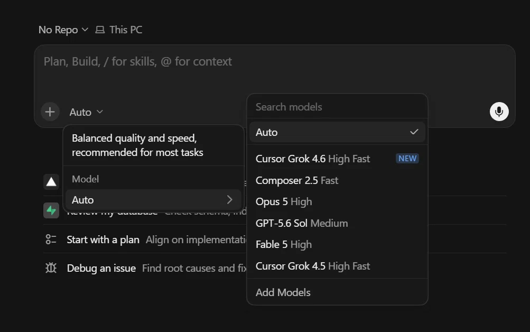
Task: Click the bug icon for Debug an issue
Action: coord(51,268)
